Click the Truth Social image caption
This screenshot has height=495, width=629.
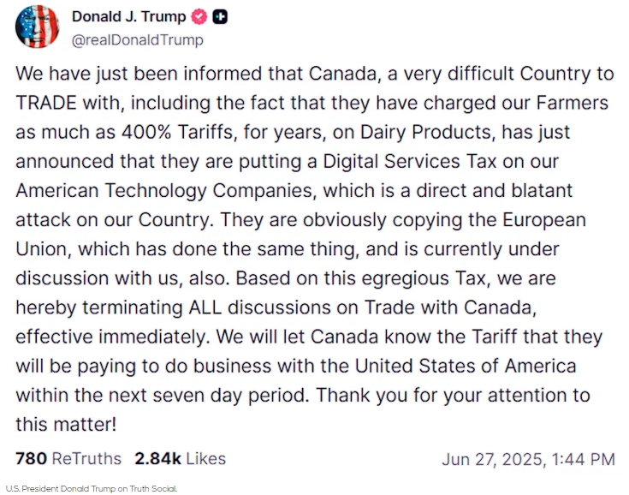tap(92, 488)
